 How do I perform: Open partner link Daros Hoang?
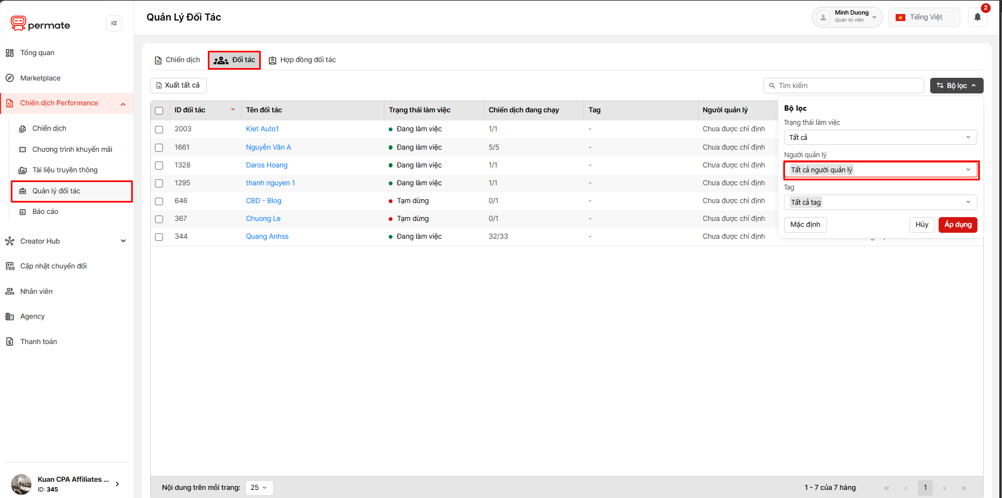click(x=267, y=165)
